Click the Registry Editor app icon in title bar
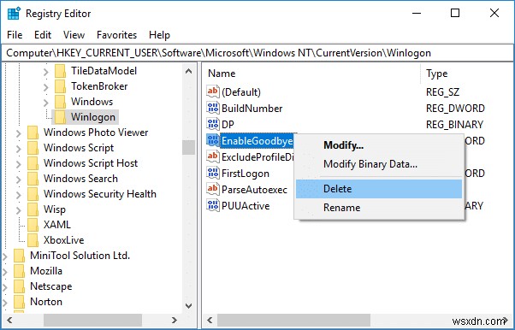The height and width of the screenshot is (330, 515). coord(14,14)
